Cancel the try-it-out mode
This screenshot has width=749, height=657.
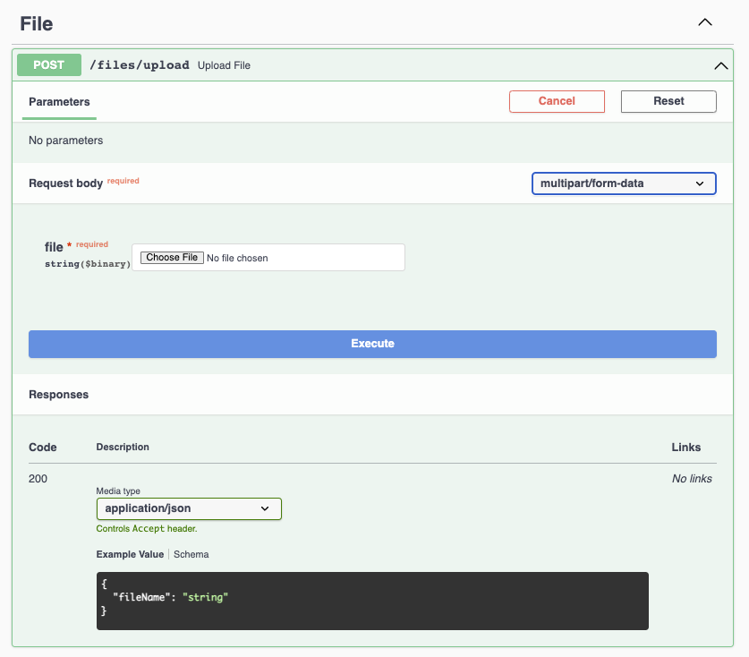point(557,101)
